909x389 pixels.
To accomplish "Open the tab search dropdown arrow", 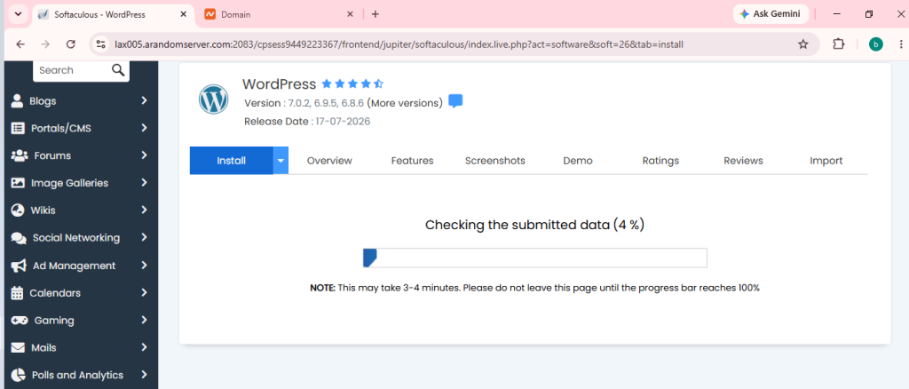I will pos(18,14).
